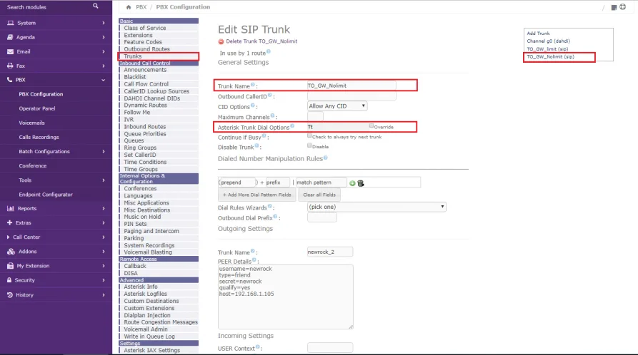Click help icon beside In use by 1 route
638x355 pixels.
pyautogui.click(x=269, y=51)
